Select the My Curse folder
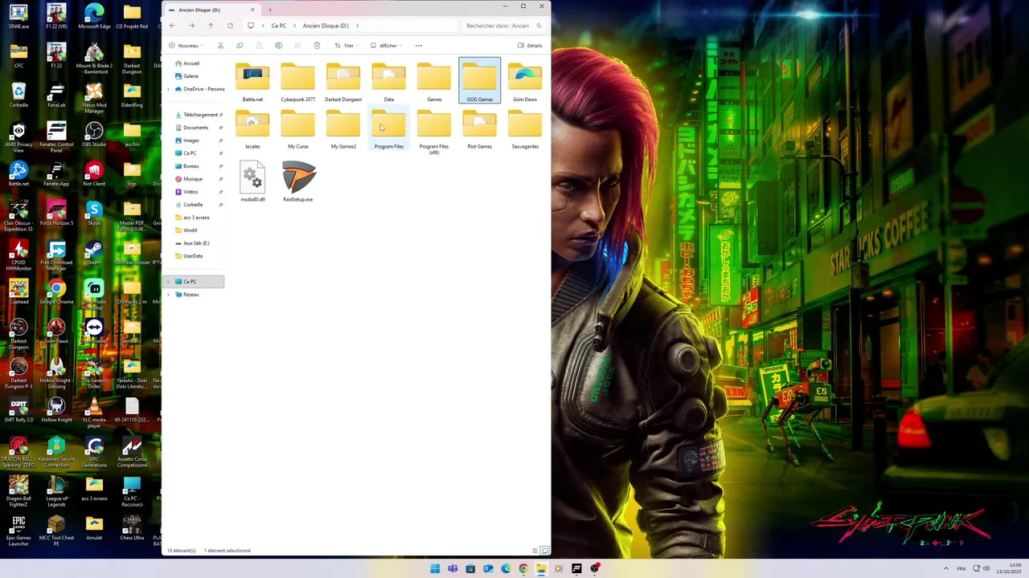Screen dimensions: 1029x578 coord(297,130)
